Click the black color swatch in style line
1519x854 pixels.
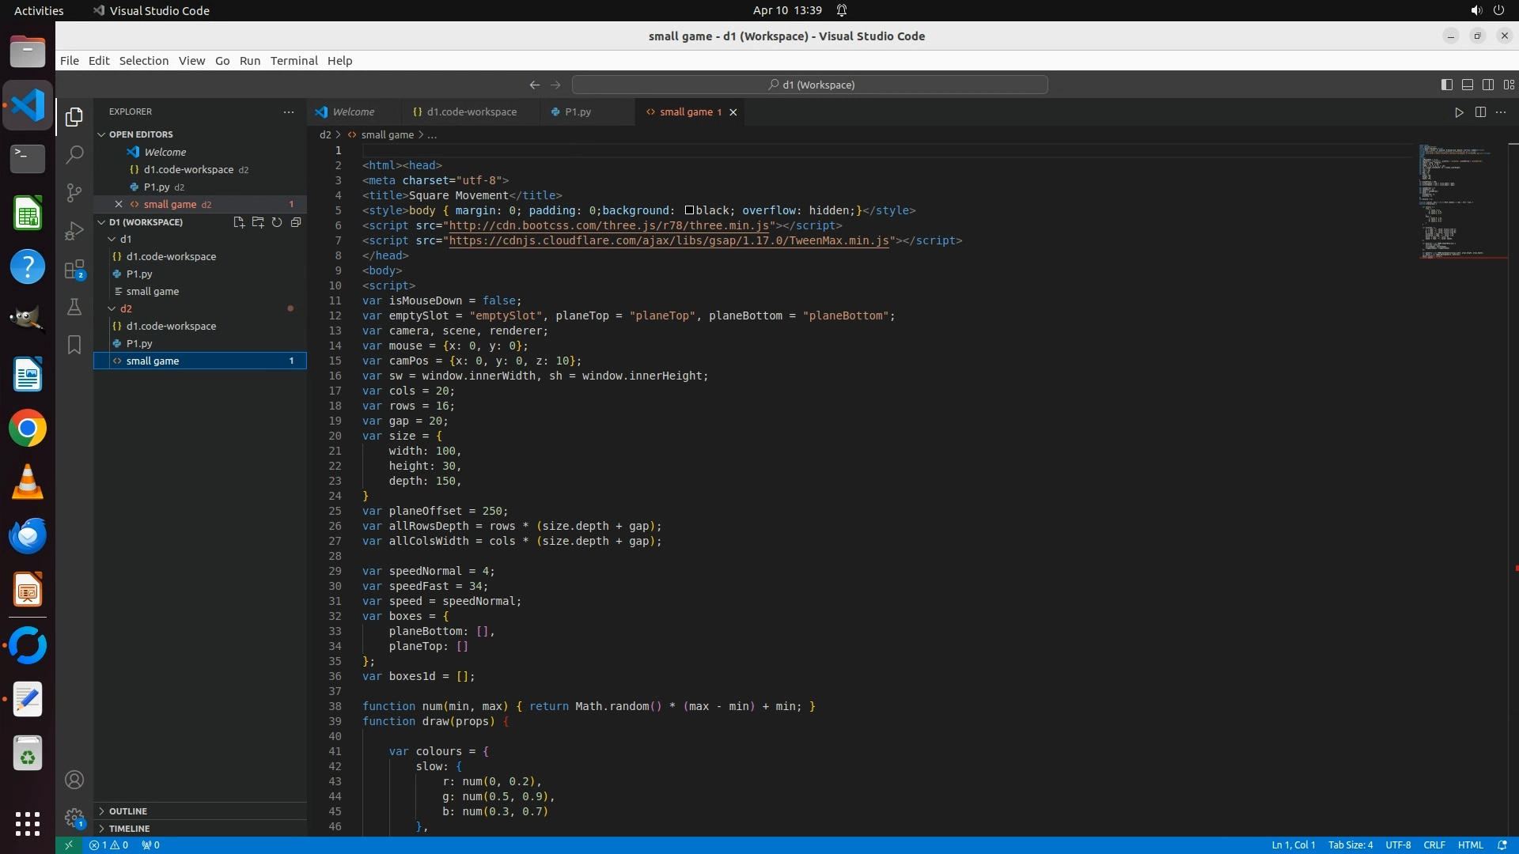[x=689, y=210]
